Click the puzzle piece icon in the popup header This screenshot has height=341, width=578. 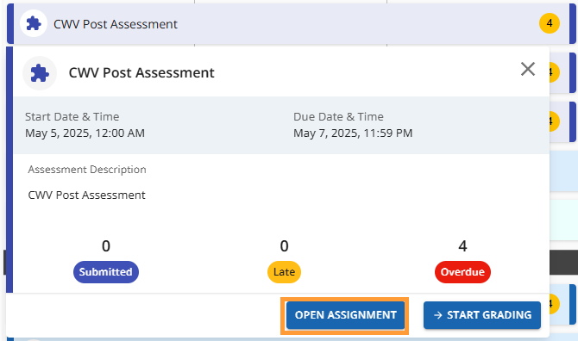40,73
